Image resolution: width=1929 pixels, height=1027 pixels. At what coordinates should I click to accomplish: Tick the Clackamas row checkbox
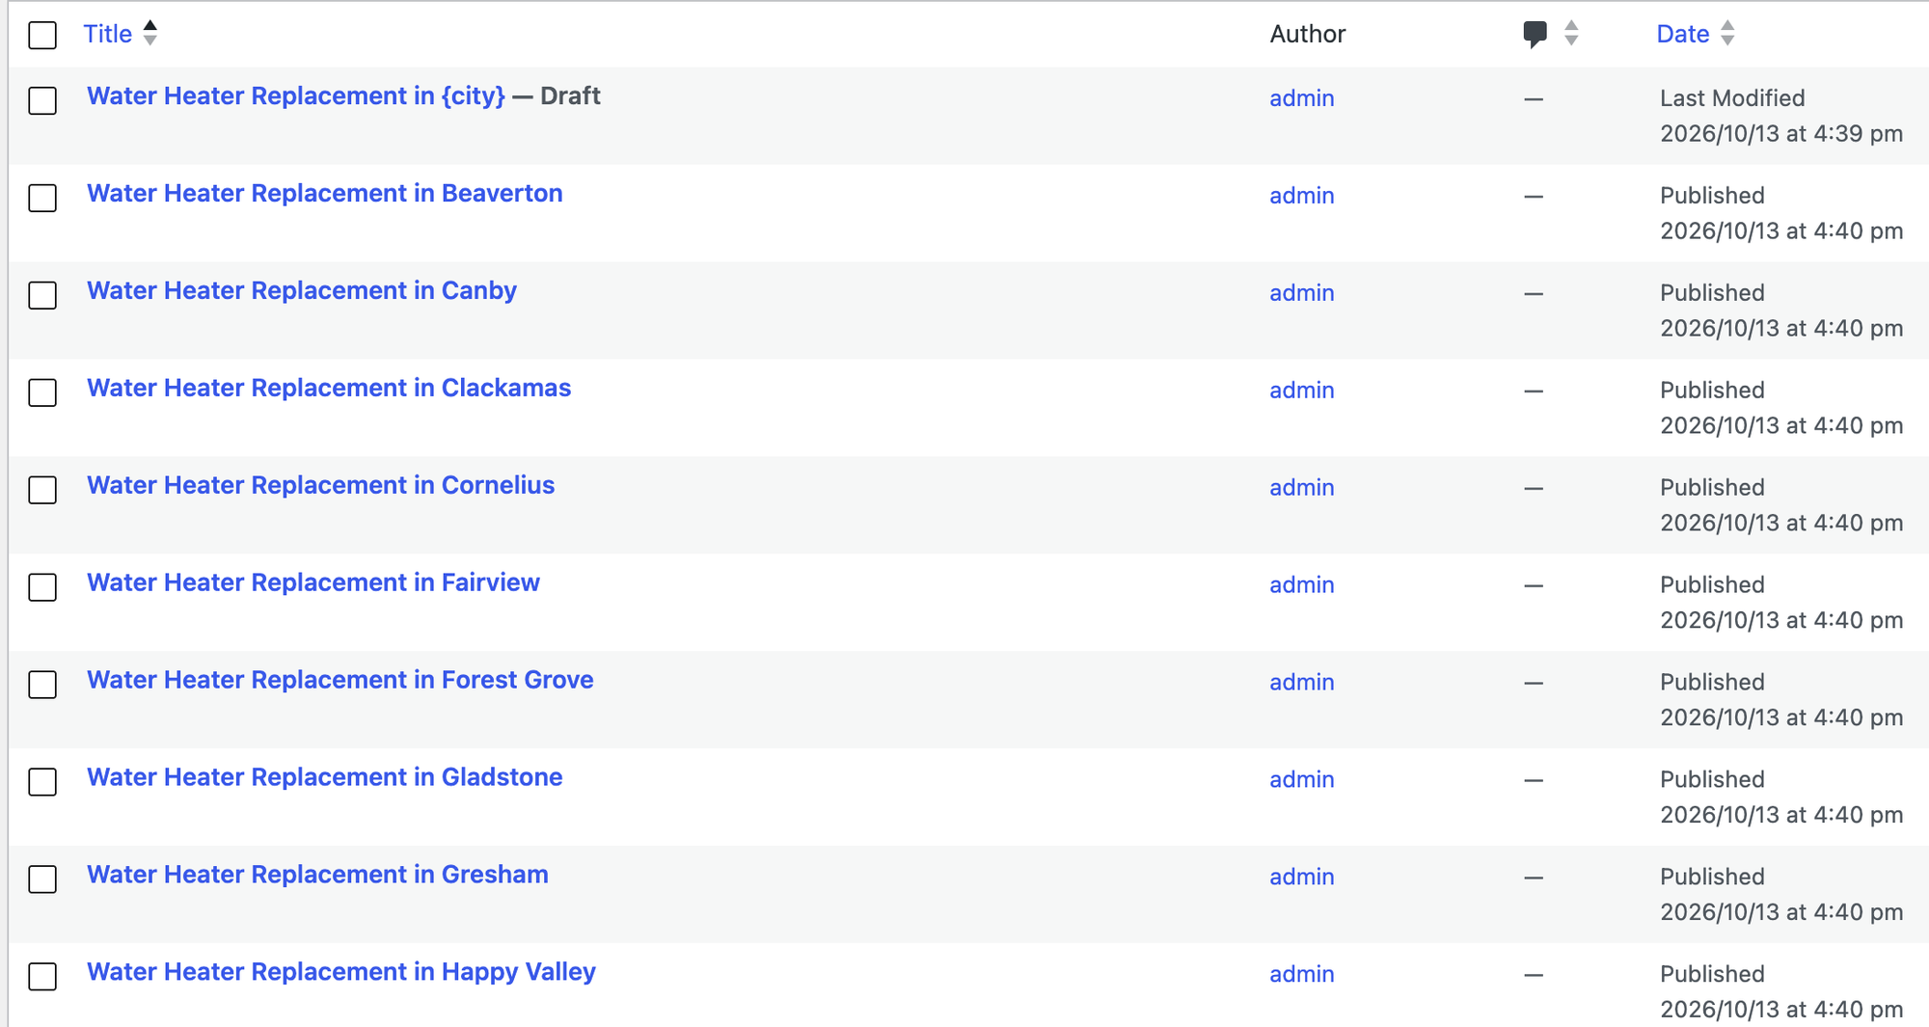coord(42,392)
